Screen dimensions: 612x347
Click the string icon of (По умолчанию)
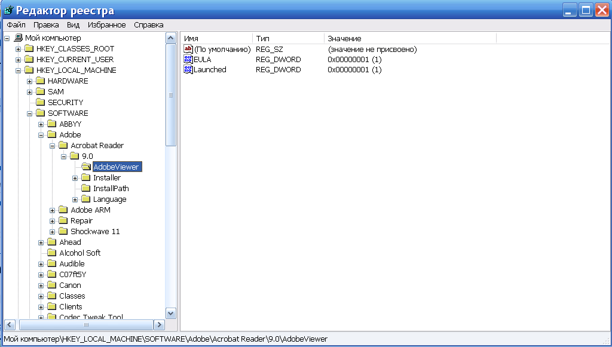pyautogui.click(x=188, y=49)
